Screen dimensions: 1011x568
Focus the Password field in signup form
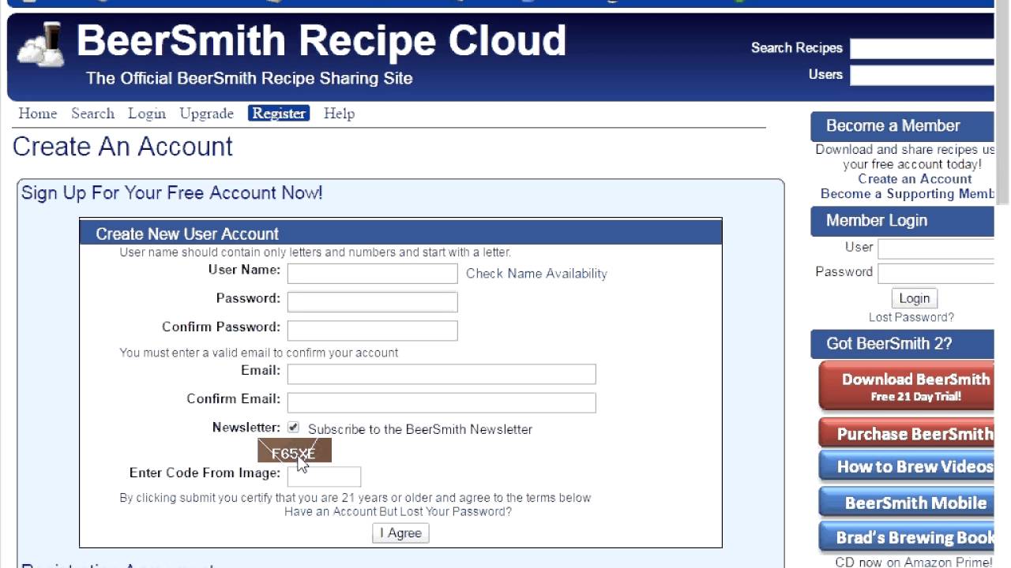click(x=372, y=302)
